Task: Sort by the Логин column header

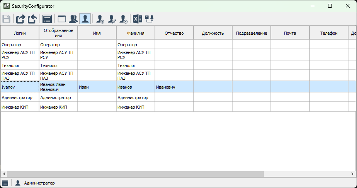Action: (20, 33)
